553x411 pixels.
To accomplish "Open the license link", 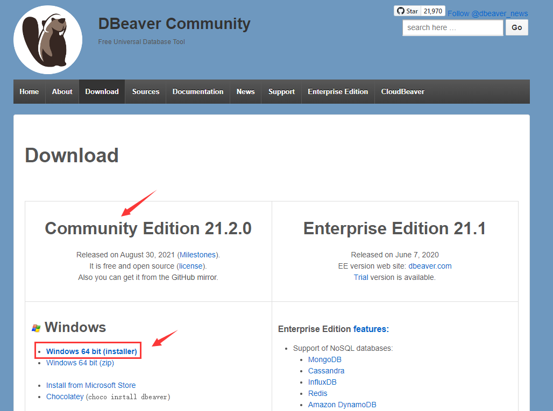I will pyautogui.click(x=191, y=266).
